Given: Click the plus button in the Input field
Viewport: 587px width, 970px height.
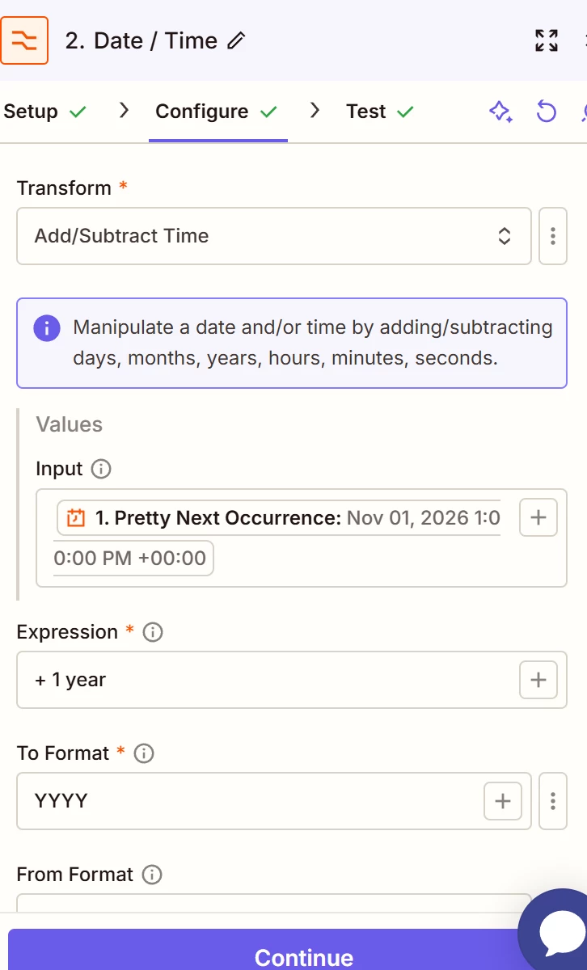Looking at the screenshot, I should tap(538, 517).
